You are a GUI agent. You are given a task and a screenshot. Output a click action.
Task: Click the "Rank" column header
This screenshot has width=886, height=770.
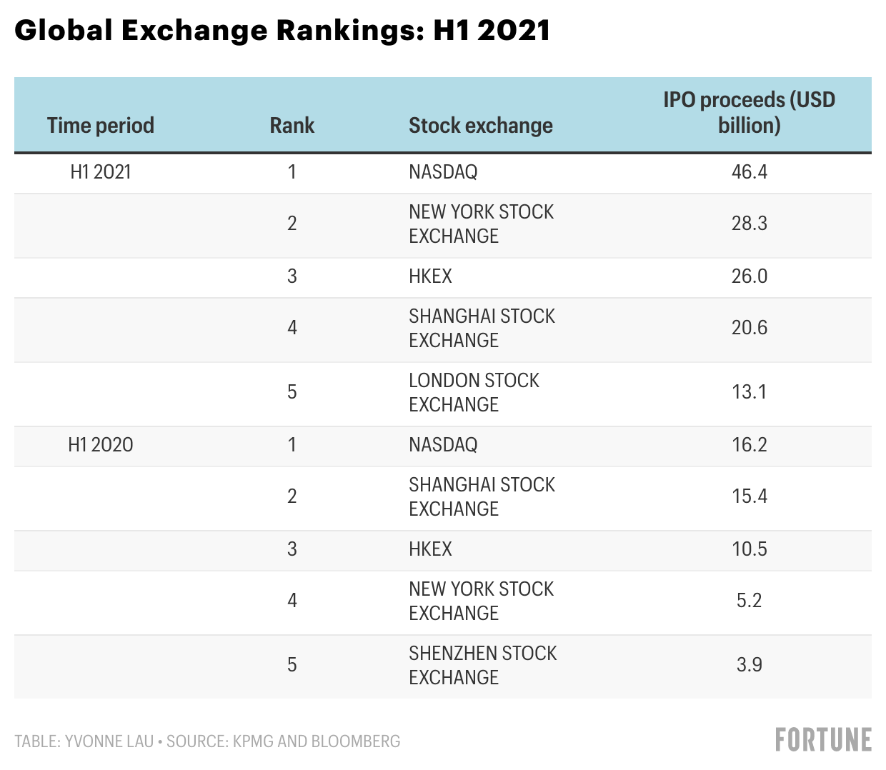(292, 126)
